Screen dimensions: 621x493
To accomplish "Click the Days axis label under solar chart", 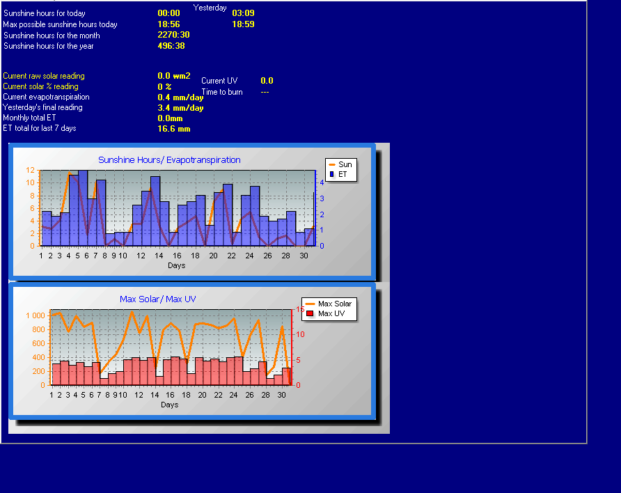I will point(169,405).
